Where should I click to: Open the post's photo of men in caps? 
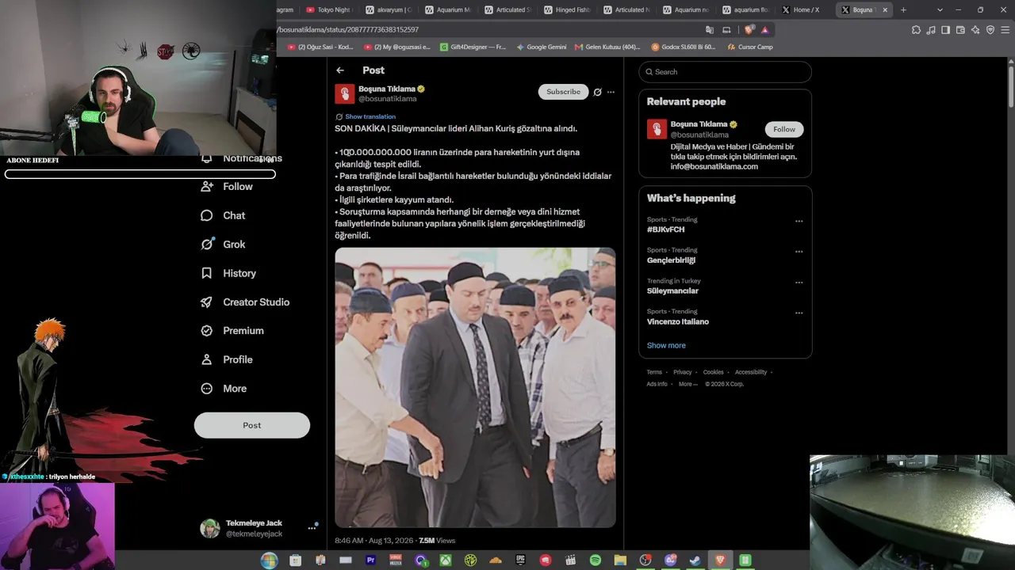pyautogui.click(x=475, y=387)
